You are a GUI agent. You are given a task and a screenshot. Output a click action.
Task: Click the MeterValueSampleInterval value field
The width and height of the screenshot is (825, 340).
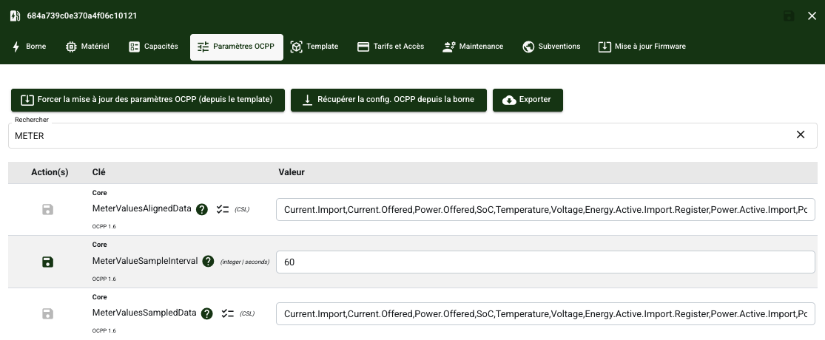[545, 262]
